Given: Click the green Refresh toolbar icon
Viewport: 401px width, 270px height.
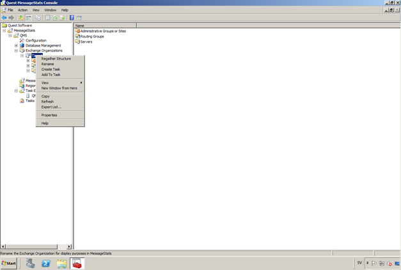Looking at the screenshot, I should pos(55,18).
